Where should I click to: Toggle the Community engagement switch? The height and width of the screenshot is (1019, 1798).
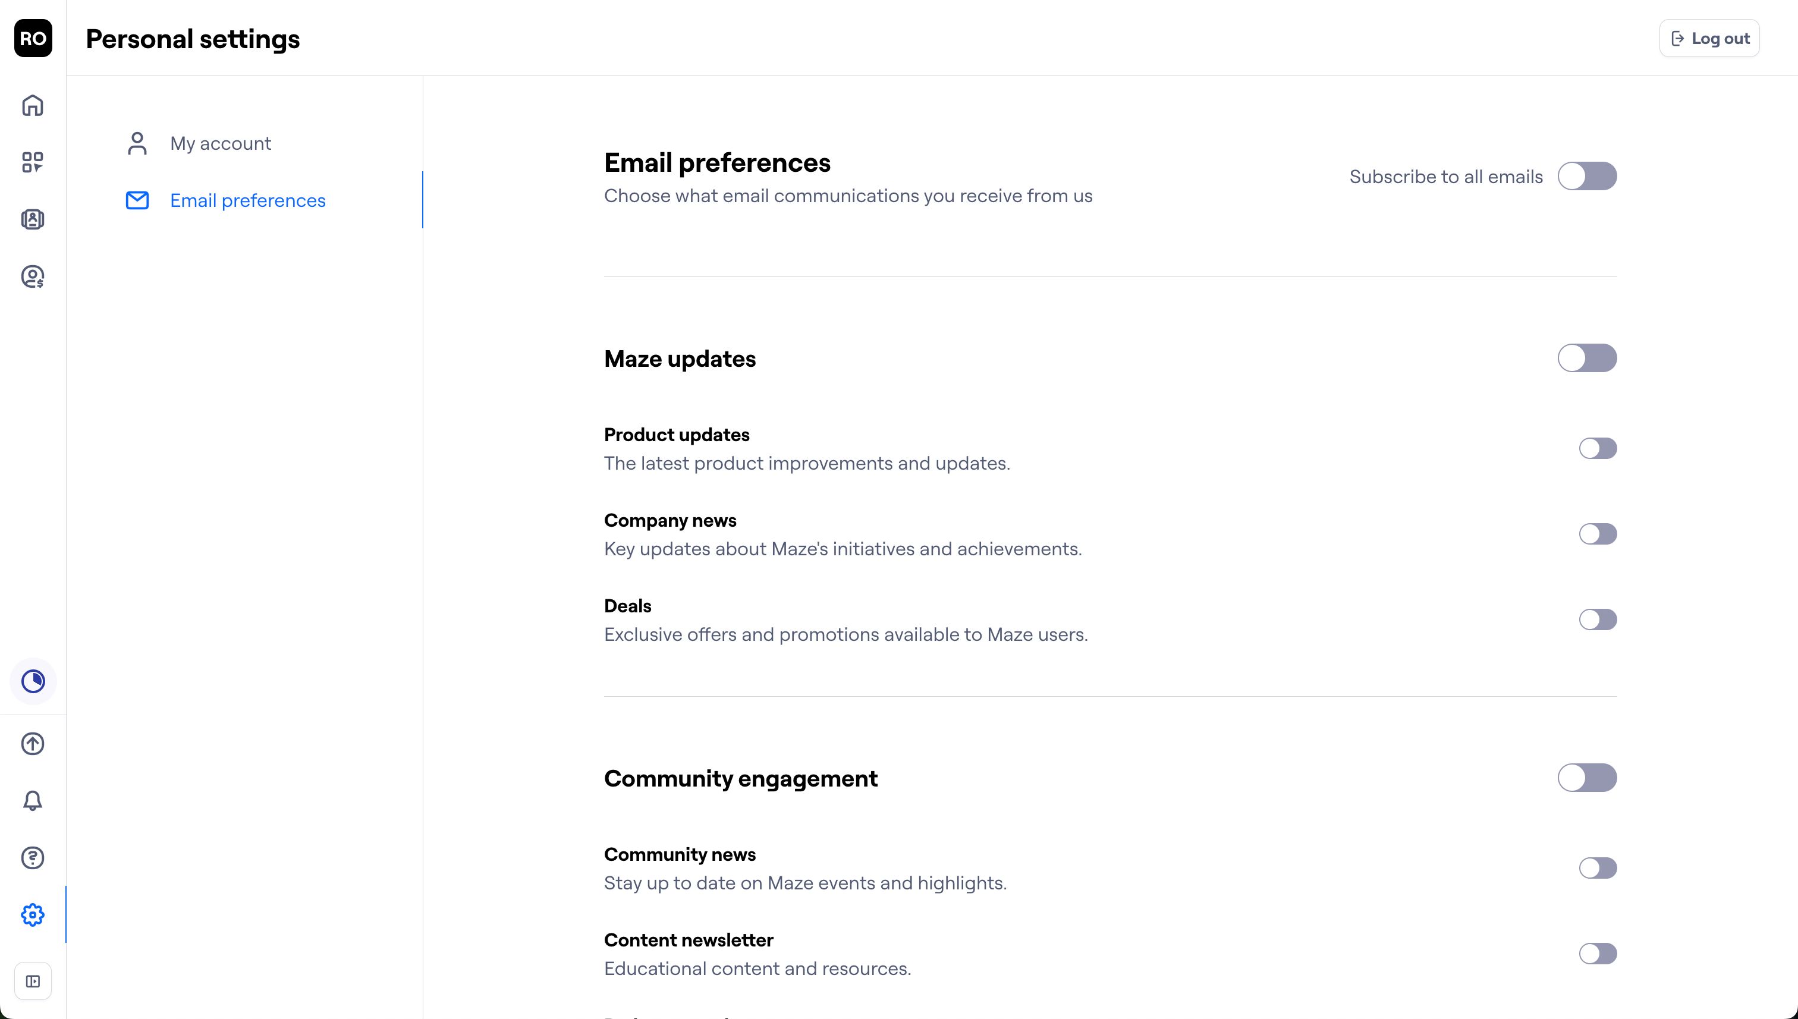[x=1587, y=778]
